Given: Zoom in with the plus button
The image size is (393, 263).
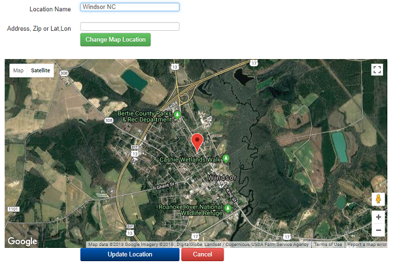Looking at the screenshot, I should pos(379,217).
